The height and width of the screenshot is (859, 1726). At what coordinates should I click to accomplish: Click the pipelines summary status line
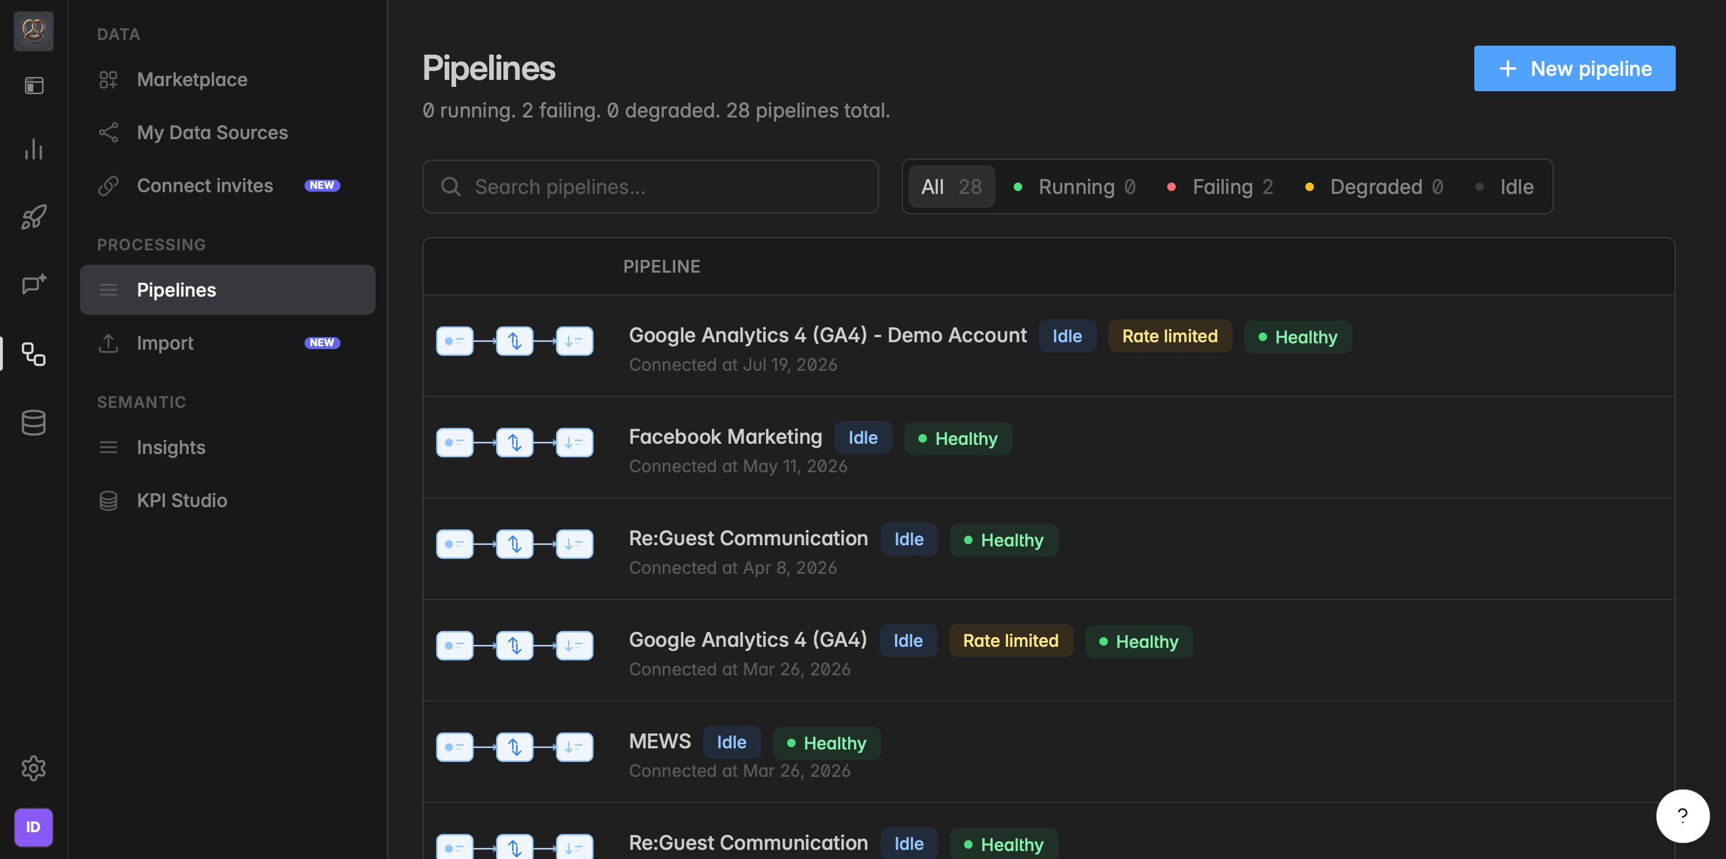point(656,111)
